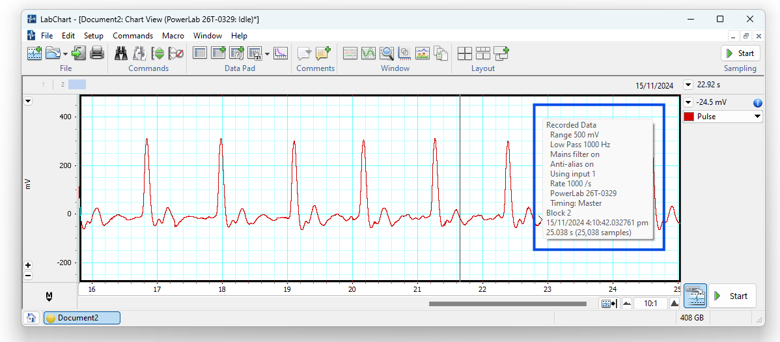
Task: Open the Open file dropdown arrow
Action: [x=66, y=54]
